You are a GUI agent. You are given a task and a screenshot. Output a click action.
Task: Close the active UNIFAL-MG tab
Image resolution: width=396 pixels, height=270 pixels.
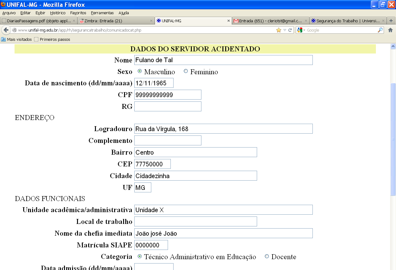coord(229,21)
